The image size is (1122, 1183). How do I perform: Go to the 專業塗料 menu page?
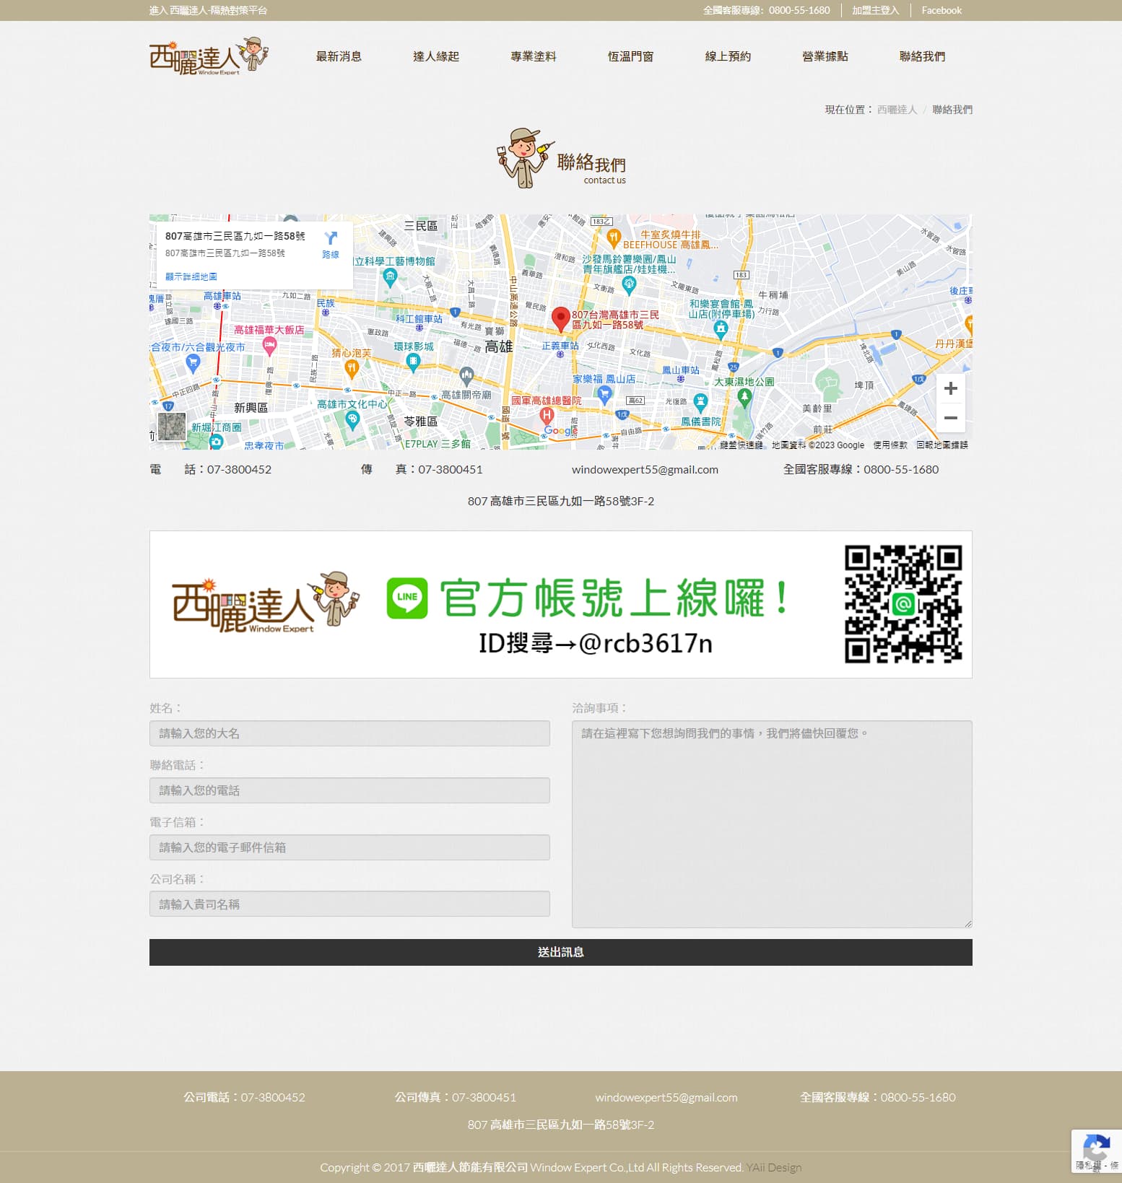533,56
